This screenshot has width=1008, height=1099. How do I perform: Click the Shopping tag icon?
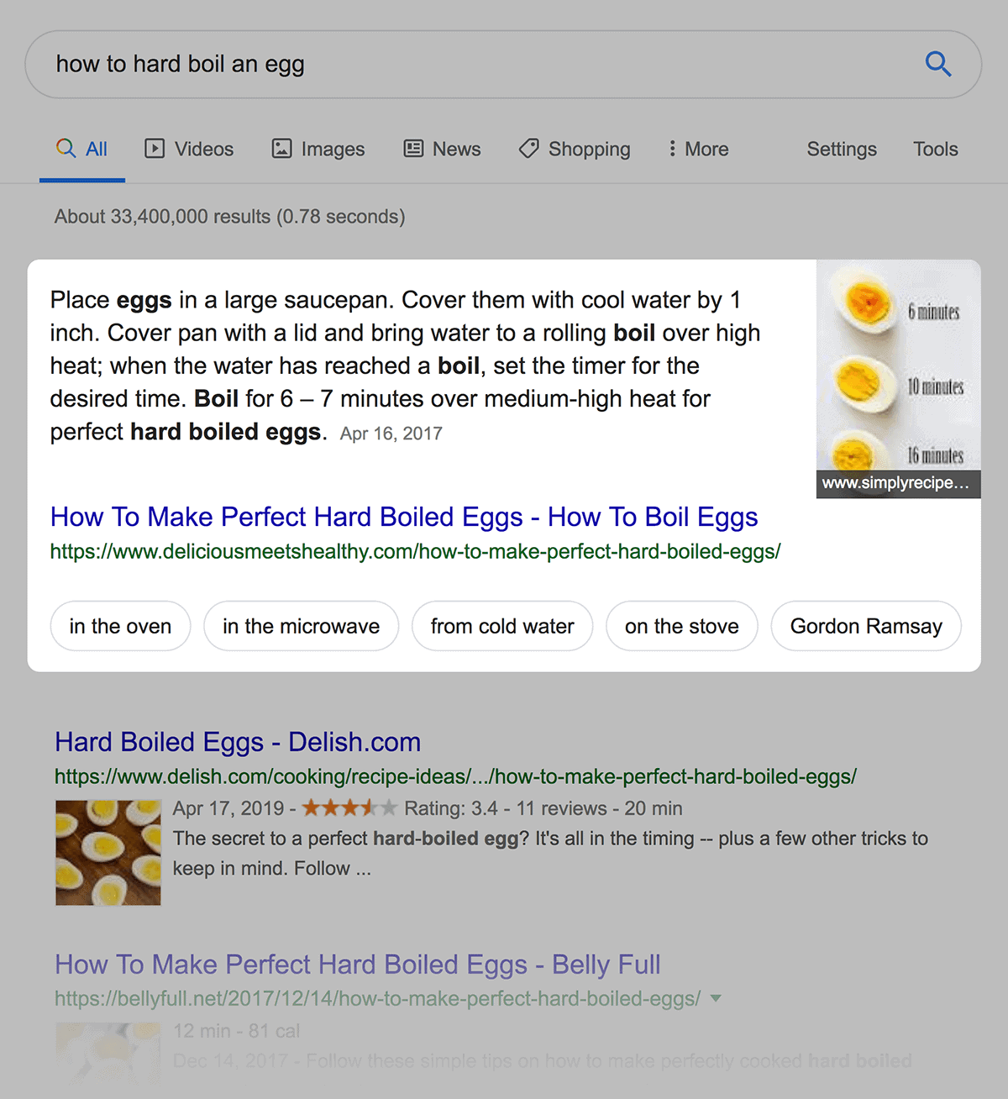coord(528,149)
